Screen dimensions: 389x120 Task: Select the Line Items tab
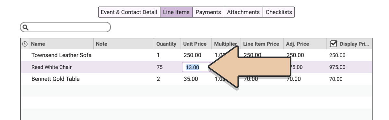pyautogui.click(x=176, y=12)
